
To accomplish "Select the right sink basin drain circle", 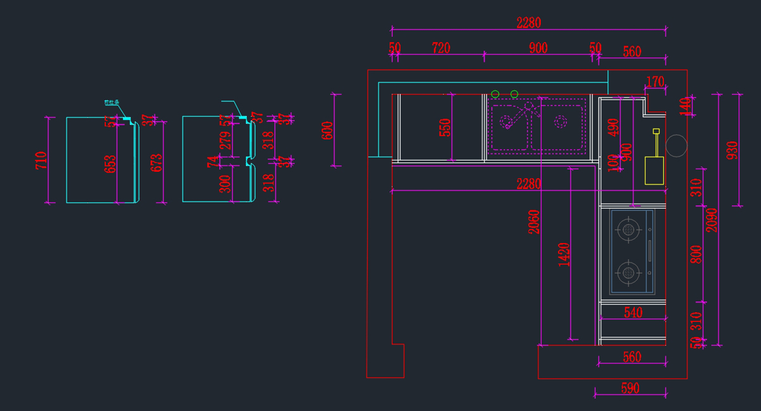I will (561, 122).
